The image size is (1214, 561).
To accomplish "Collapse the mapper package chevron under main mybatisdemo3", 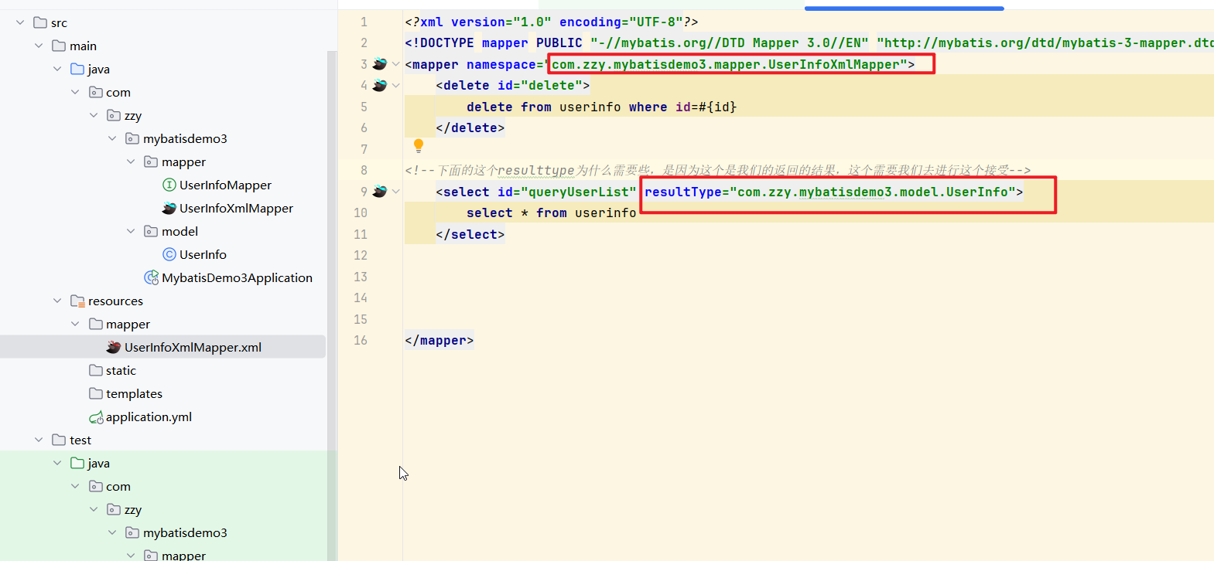I will [x=131, y=161].
